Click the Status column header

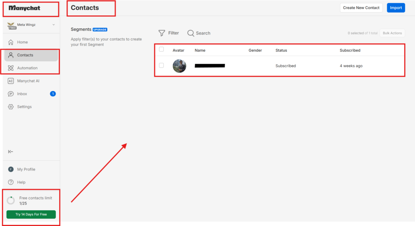pos(281,50)
